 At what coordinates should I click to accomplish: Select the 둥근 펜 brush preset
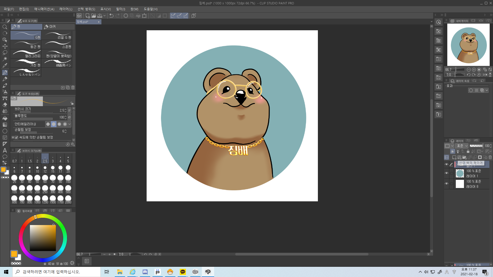(26, 45)
